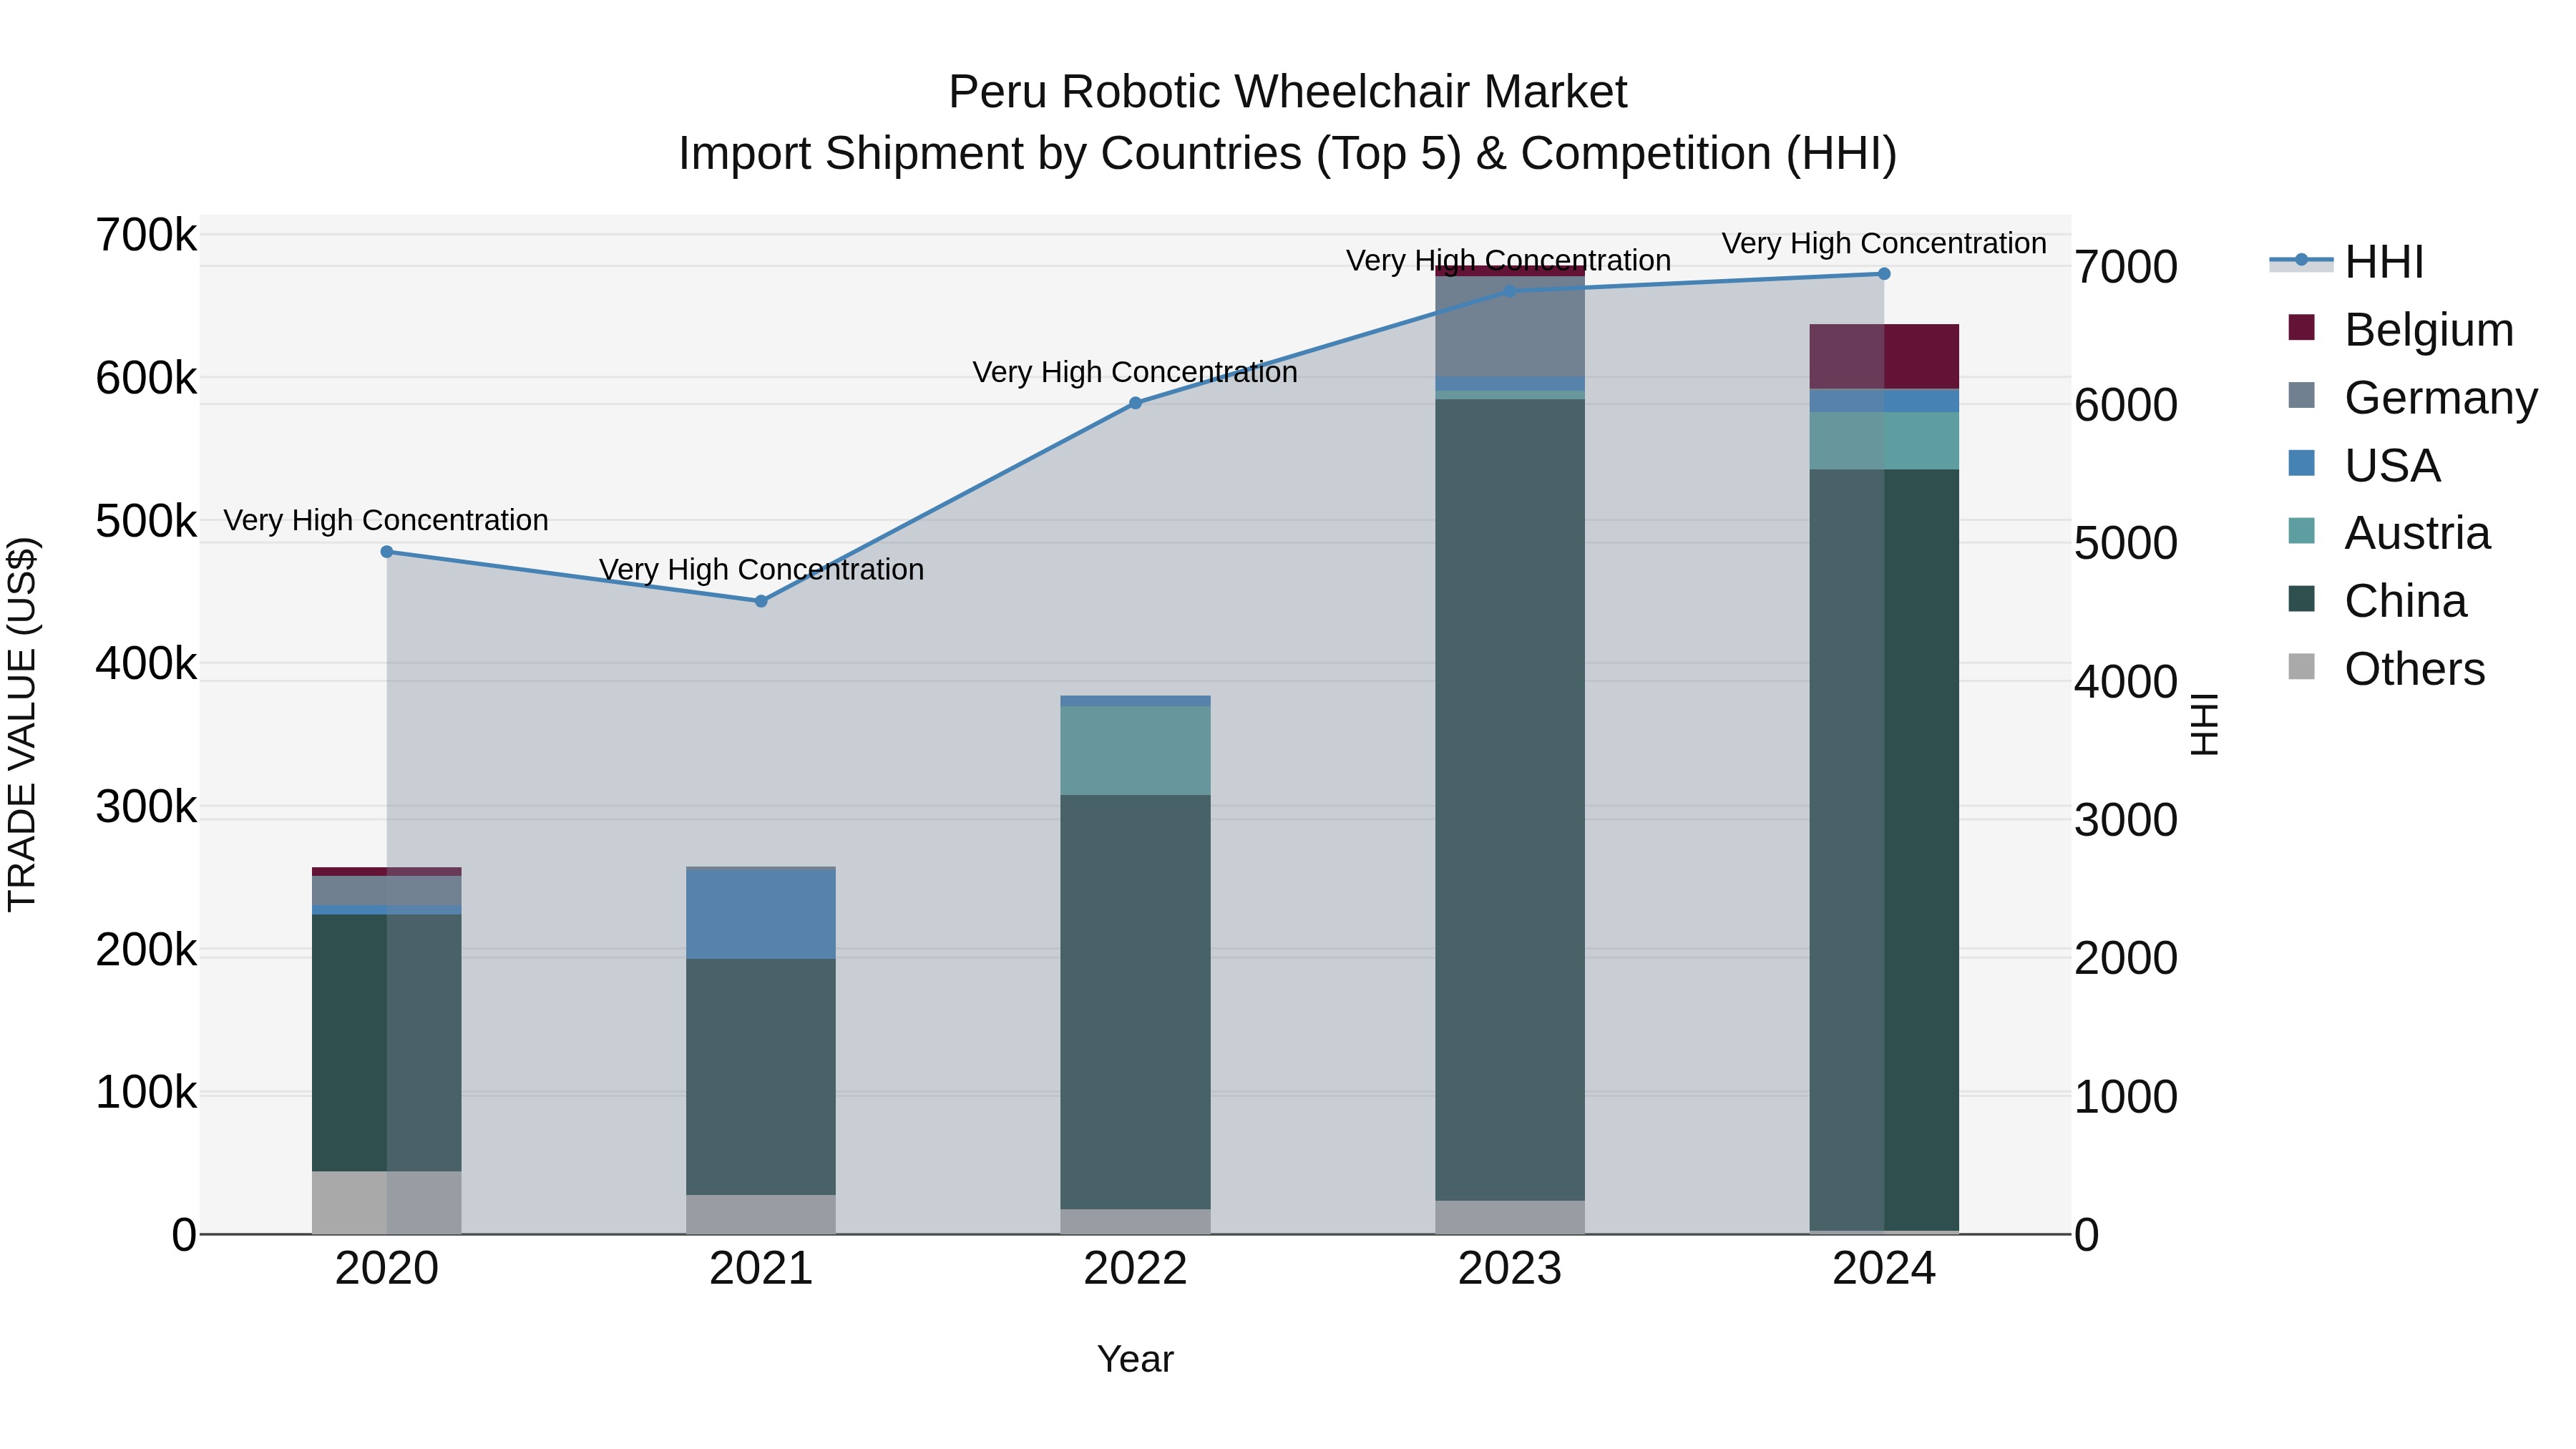The image size is (2576, 1449).
Task: Select the 2024 HHI data point
Action: [x=1884, y=274]
